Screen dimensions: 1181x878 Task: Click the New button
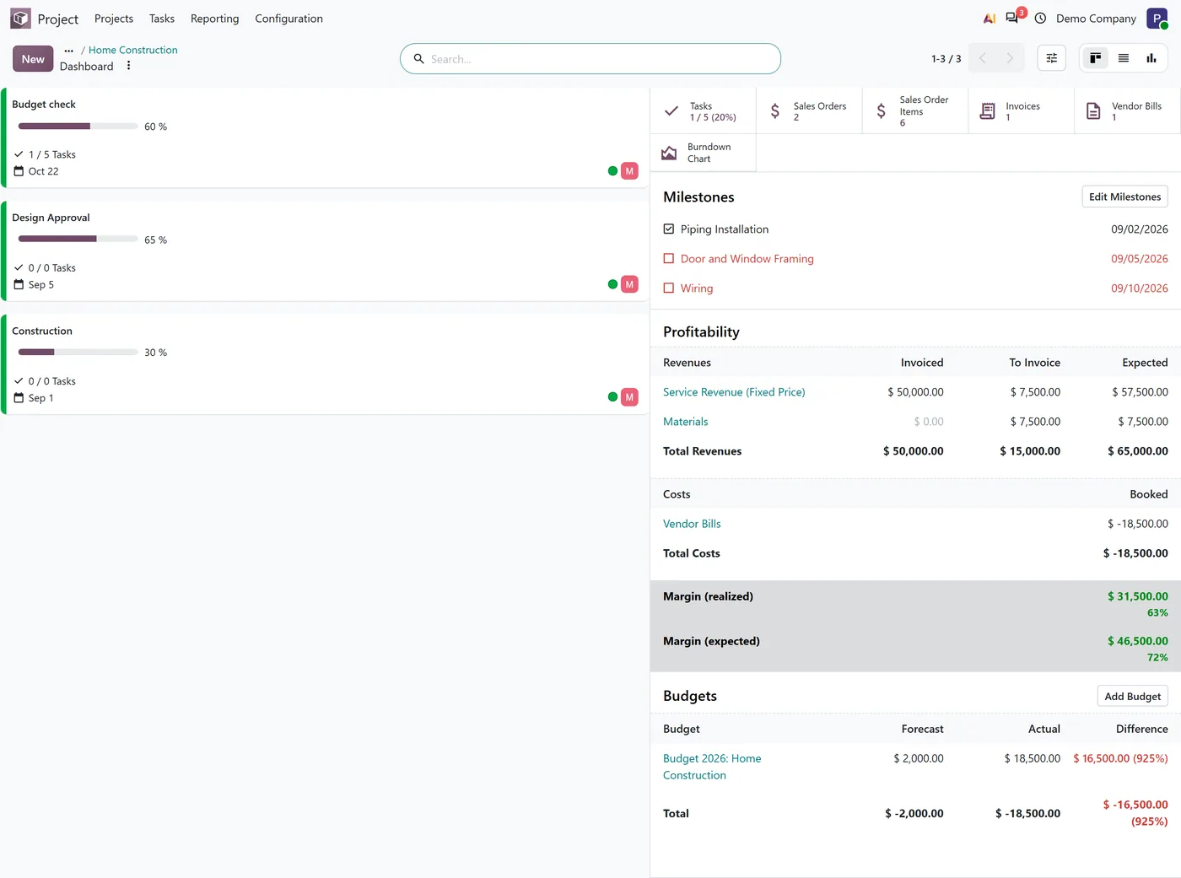pyautogui.click(x=33, y=59)
